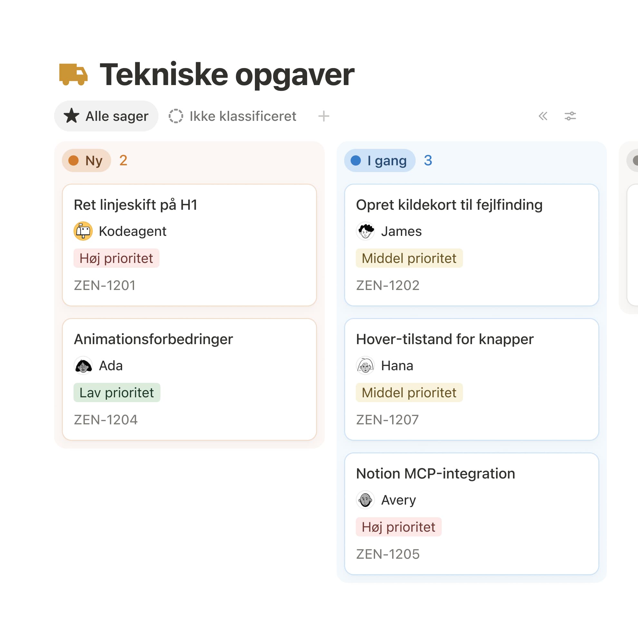Open the Ny status group header
The width and height of the screenshot is (638, 638).
pyautogui.click(x=87, y=160)
